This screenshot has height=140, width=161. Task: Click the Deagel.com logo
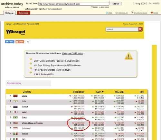click(x=15, y=32)
